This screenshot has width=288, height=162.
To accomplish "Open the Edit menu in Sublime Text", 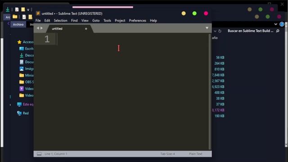I will coord(47,21).
